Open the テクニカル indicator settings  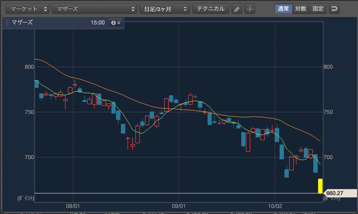[x=211, y=9]
